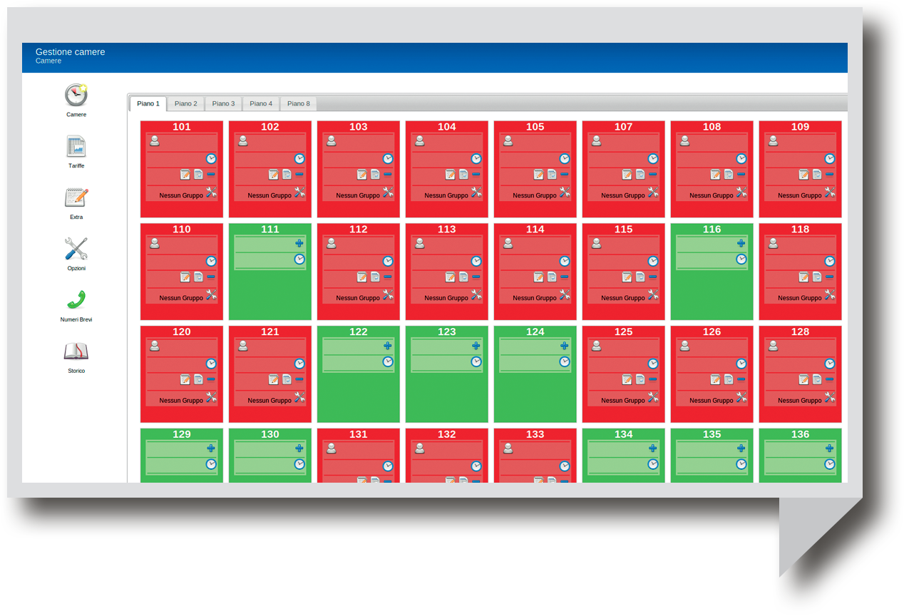Click room number 134 heading
The height and width of the screenshot is (616, 904).
(624, 434)
